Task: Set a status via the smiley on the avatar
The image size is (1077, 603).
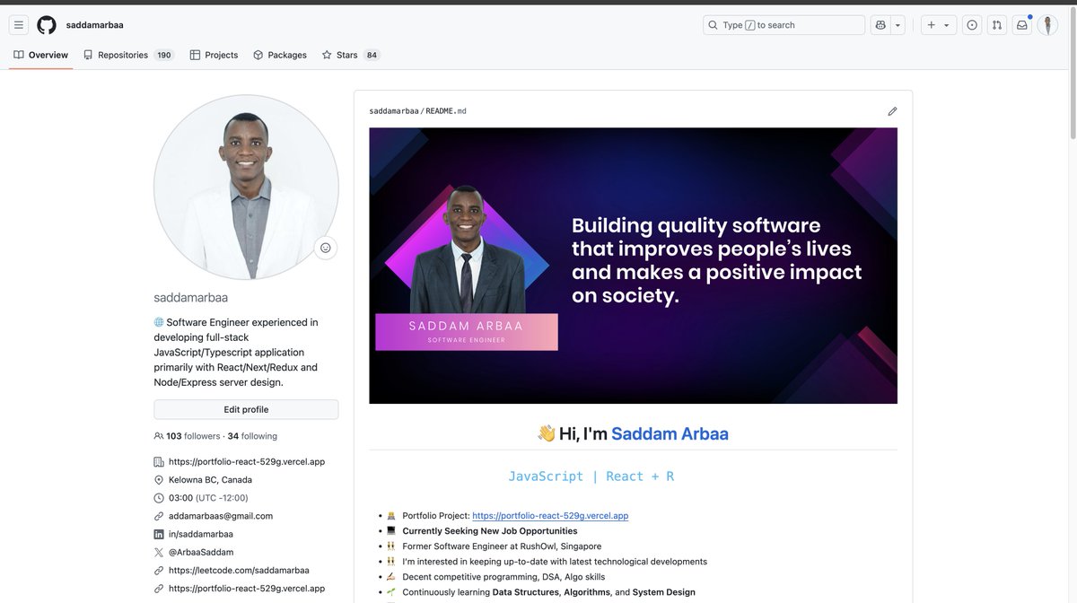Action: [x=324, y=247]
